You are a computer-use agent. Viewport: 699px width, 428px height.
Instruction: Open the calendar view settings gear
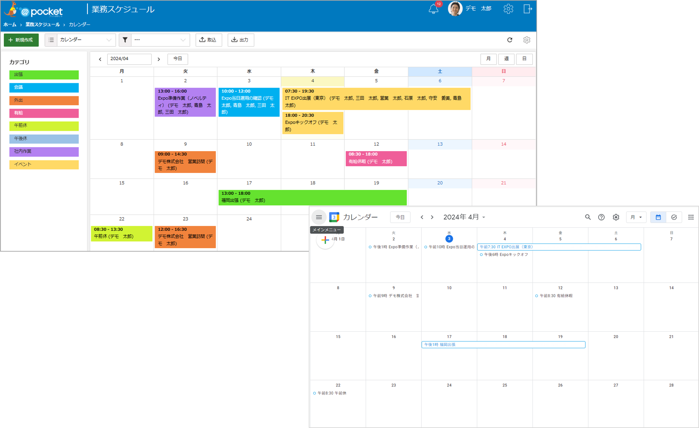[x=527, y=40]
